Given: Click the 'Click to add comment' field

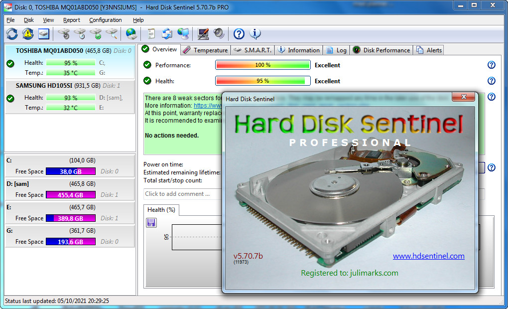Looking at the screenshot, I should [x=182, y=194].
